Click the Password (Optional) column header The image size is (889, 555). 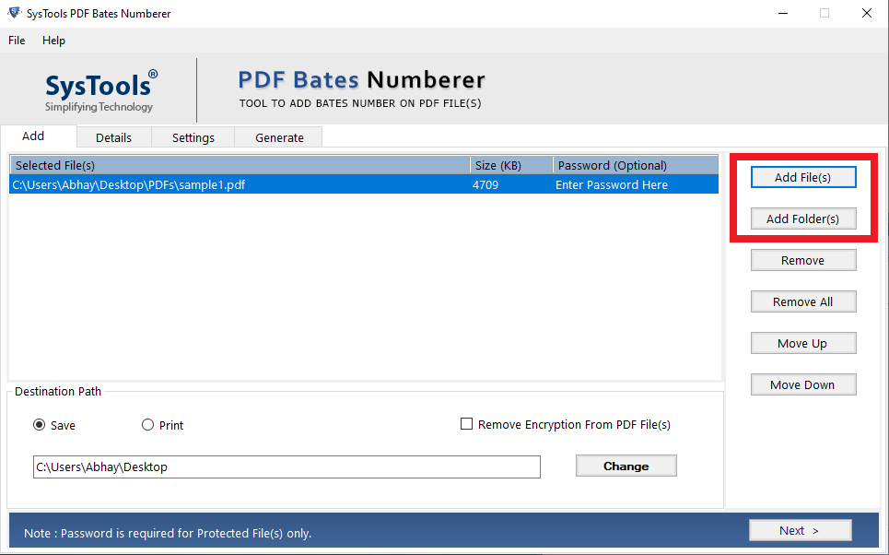(636, 165)
